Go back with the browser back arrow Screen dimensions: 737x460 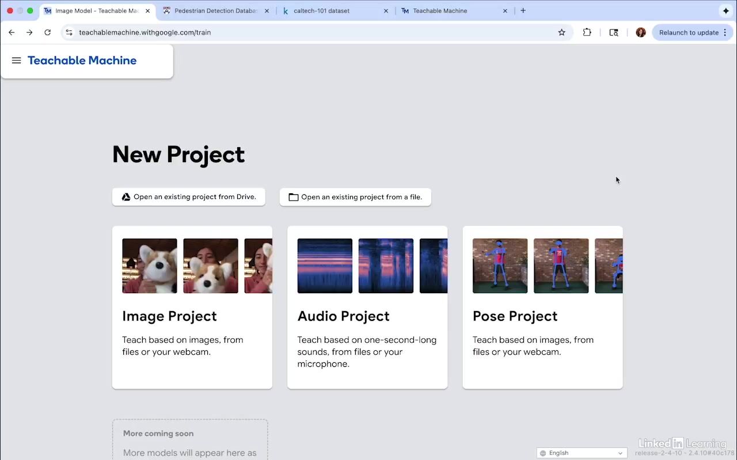point(12,33)
